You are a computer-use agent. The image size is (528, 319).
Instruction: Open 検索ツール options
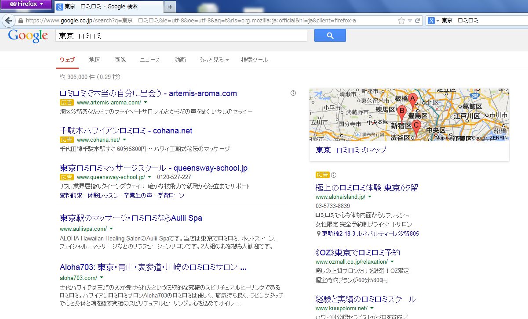point(255,60)
